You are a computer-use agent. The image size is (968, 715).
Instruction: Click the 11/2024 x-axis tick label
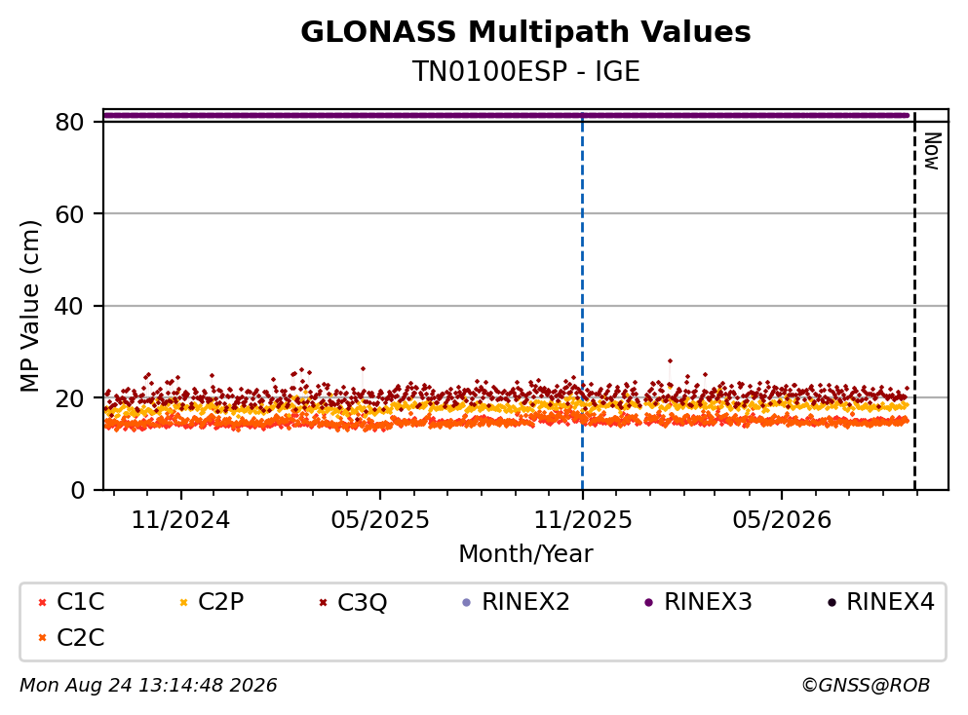coord(180,520)
